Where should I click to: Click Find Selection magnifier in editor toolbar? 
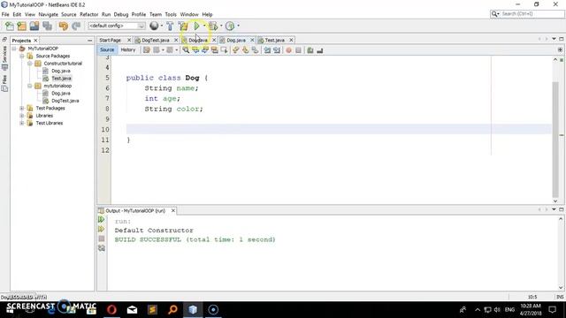coord(186,50)
